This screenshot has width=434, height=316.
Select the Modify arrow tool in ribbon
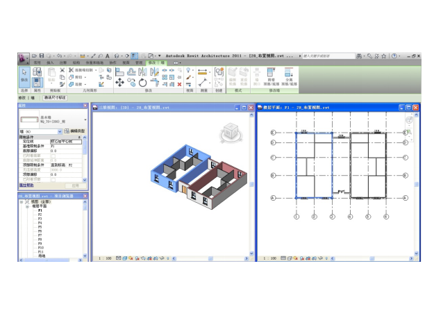24,75
